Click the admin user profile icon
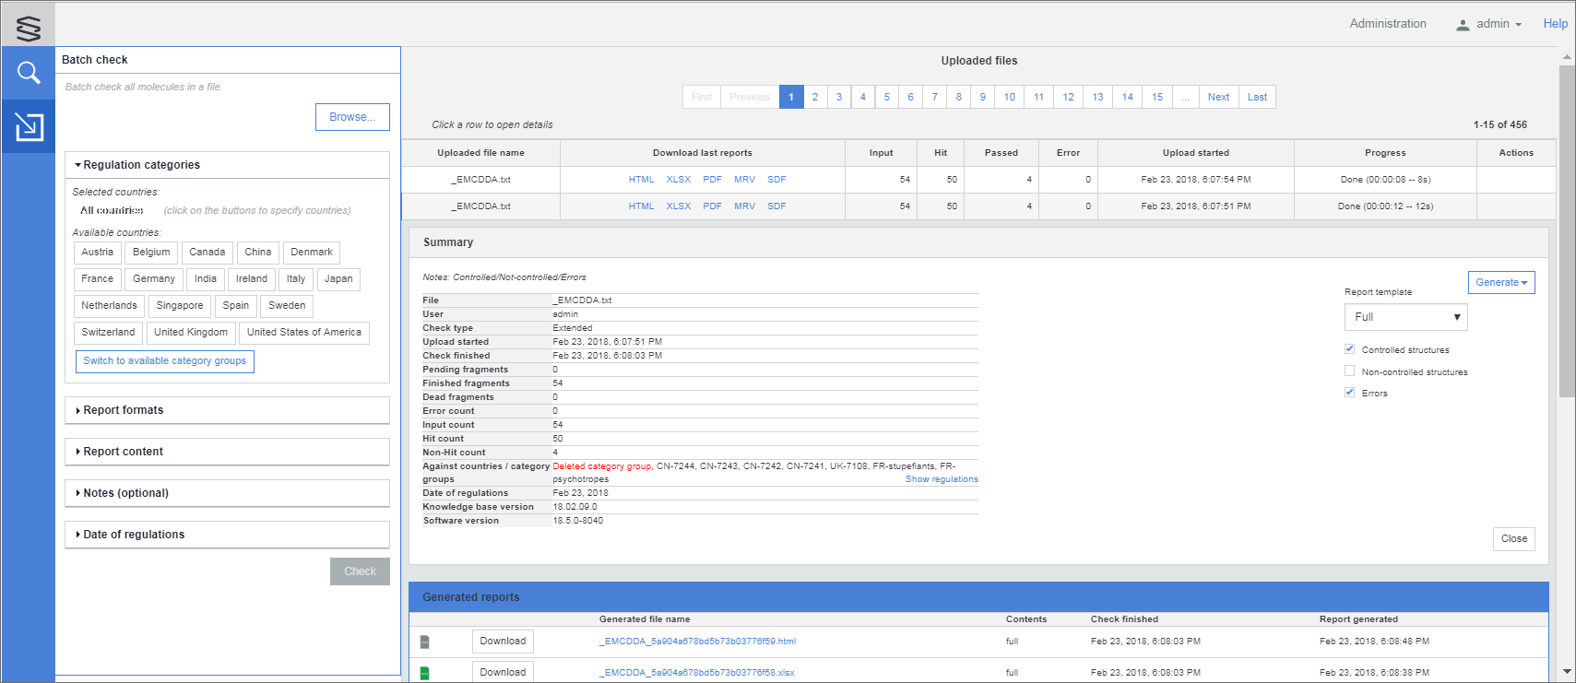 (1463, 25)
